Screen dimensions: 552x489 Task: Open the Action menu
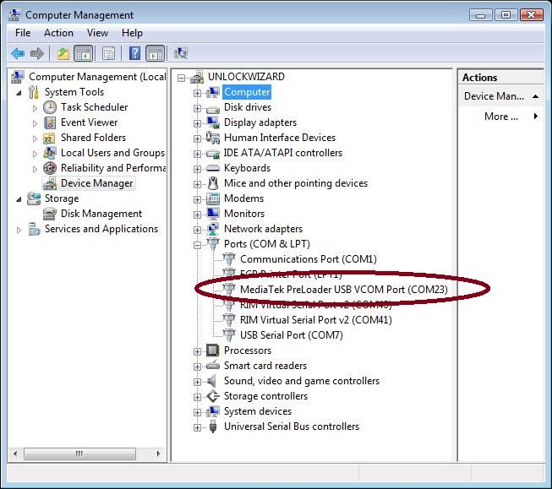(58, 33)
